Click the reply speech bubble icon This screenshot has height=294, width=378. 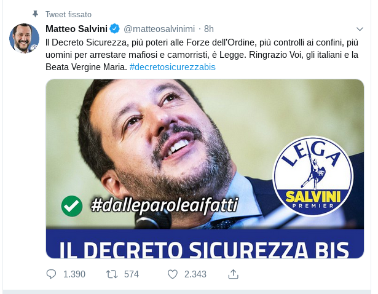[51, 274]
